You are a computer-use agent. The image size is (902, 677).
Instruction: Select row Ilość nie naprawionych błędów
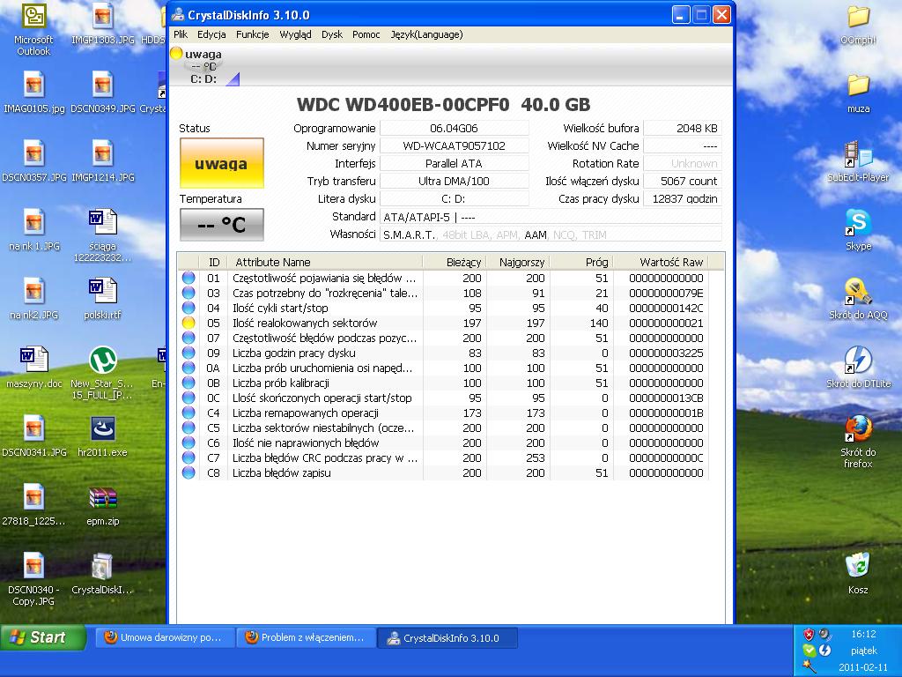point(443,443)
